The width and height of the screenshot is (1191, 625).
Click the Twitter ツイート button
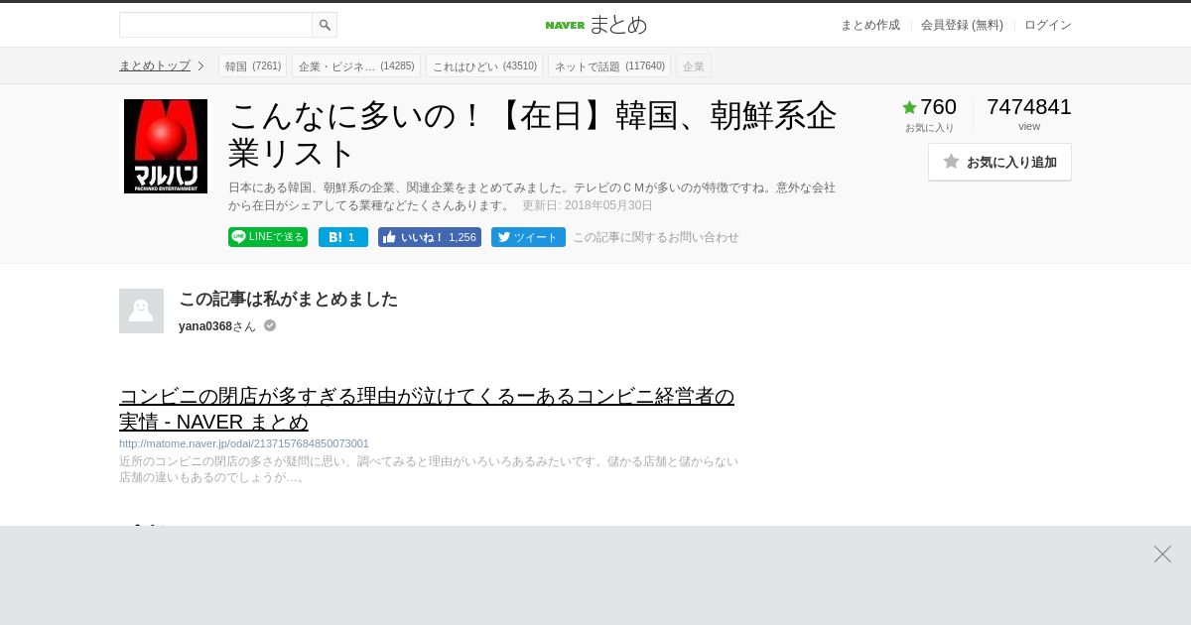(528, 237)
